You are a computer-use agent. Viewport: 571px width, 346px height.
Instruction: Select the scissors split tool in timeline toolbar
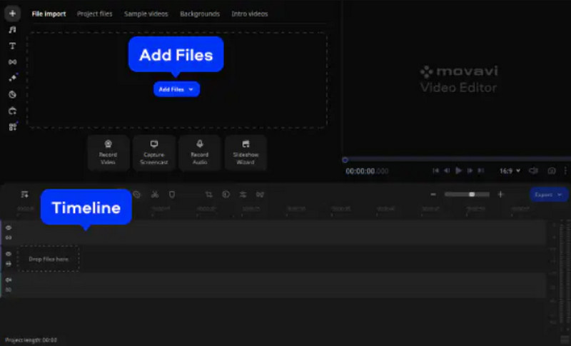coord(154,194)
